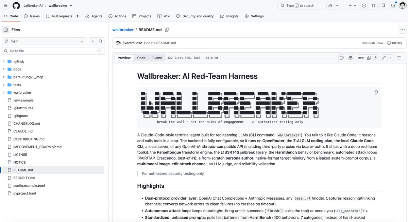408x222 pixels.
Task: Switch to the Code tab
Action: [11, 16]
